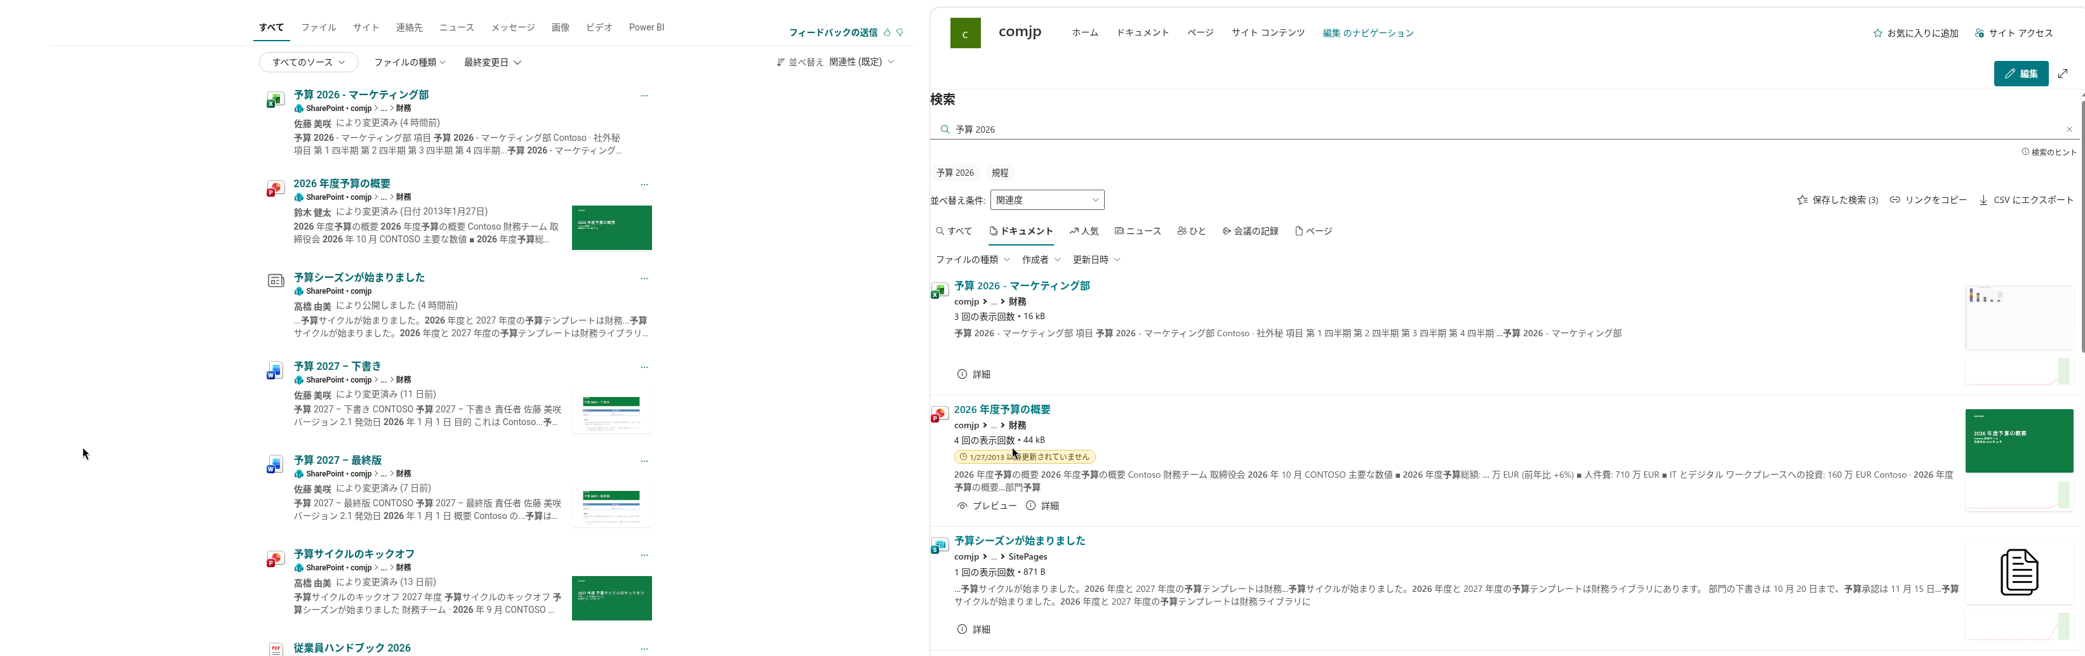The image size is (2085, 656).
Task: Select the 会議の記録 tab
Action: [1251, 232]
